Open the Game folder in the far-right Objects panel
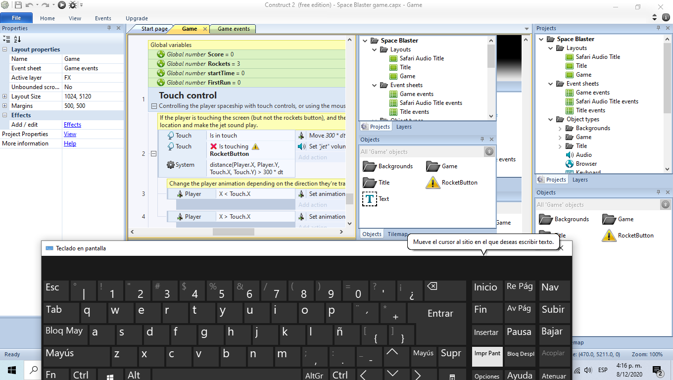The width and height of the screenshot is (673, 380). coord(618,219)
